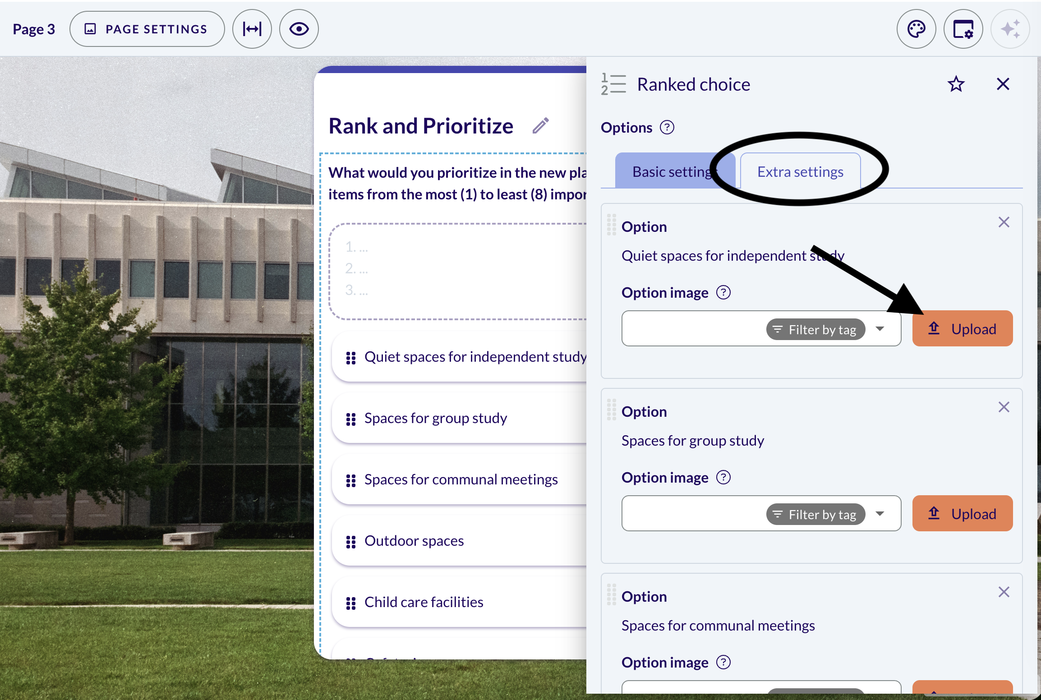Screen dimensions: 1041x700
Task: Click Filter by tag for Quiet spaces image
Action: pyautogui.click(x=815, y=330)
